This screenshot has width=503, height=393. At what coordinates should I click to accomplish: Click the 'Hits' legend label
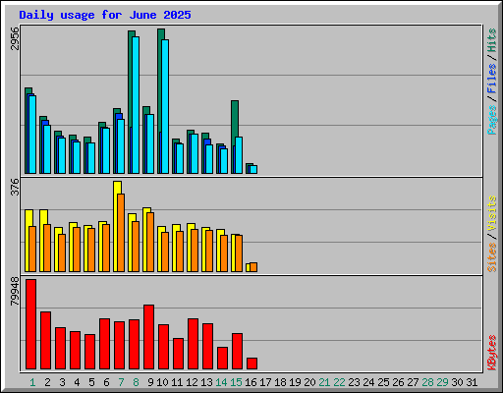click(492, 40)
